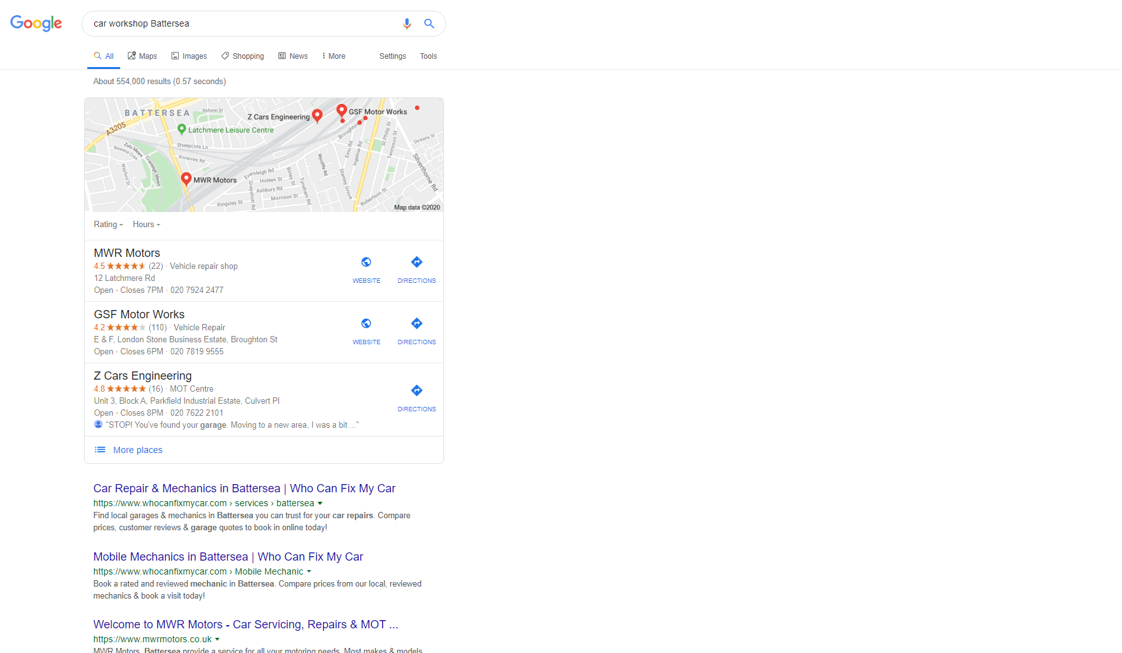Click the result count About 554,000 results
The image size is (1122, 653).
[x=159, y=82]
